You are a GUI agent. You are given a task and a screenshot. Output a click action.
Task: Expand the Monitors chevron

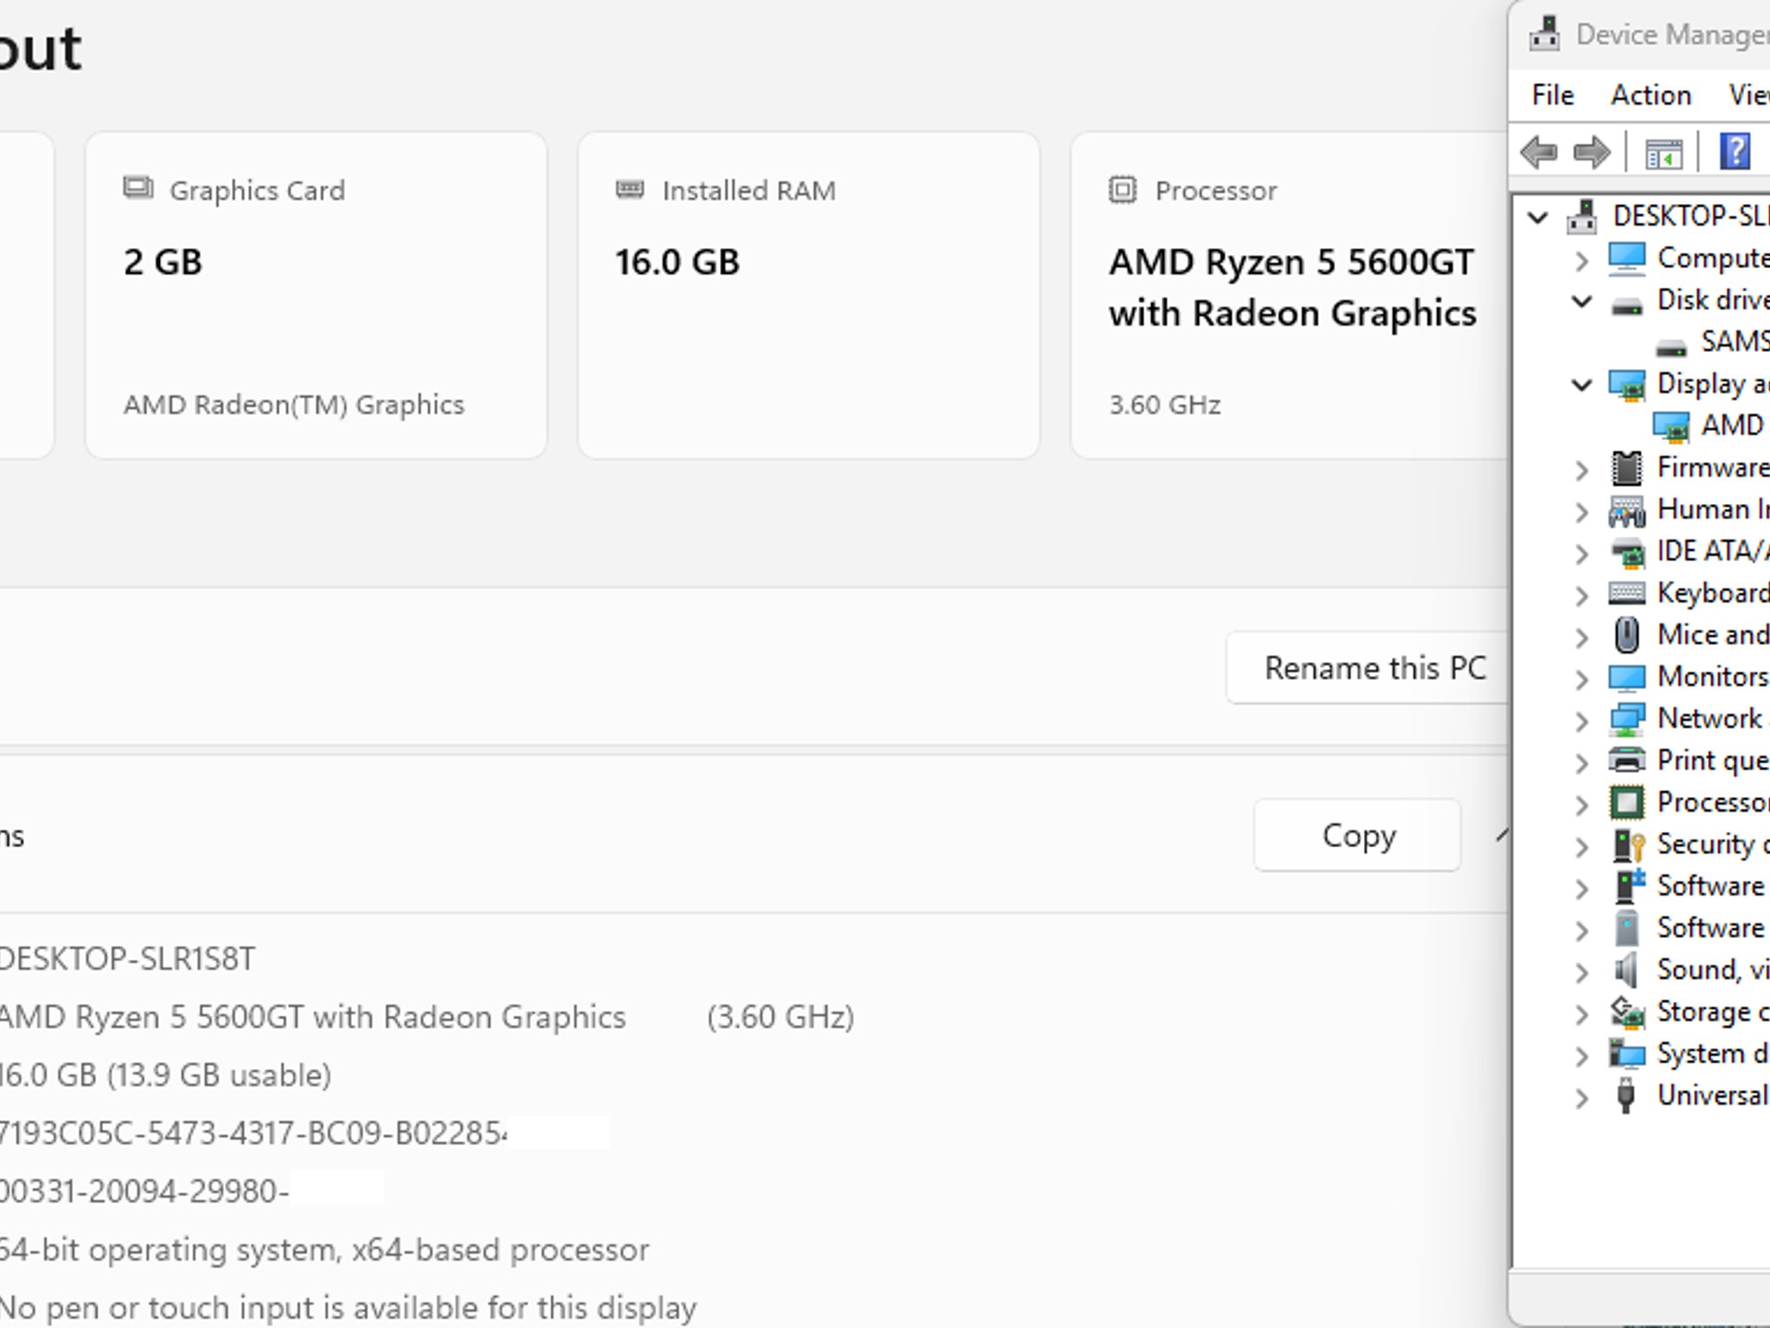pos(1582,680)
